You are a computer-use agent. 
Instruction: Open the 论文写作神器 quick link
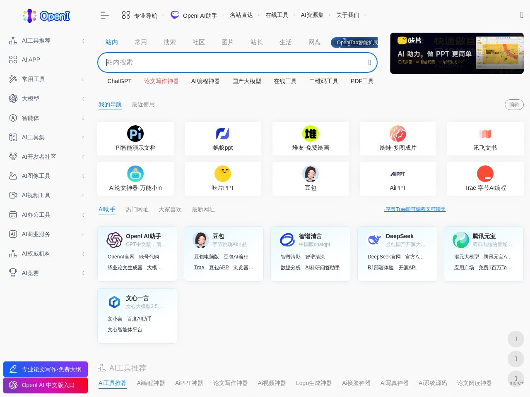[x=161, y=81]
